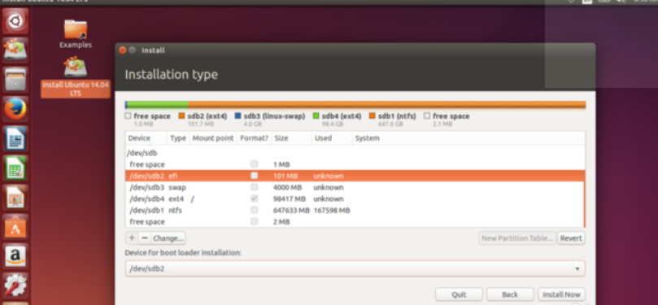Select the 1 MB free space row

tap(355, 164)
